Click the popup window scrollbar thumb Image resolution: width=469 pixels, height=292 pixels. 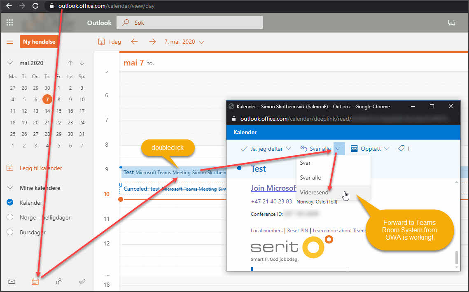point(456,257)
